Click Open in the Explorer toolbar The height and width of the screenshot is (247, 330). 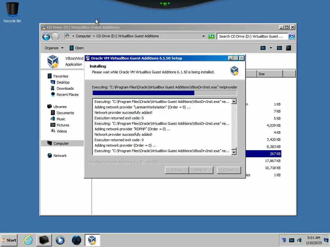pos(77,48)
